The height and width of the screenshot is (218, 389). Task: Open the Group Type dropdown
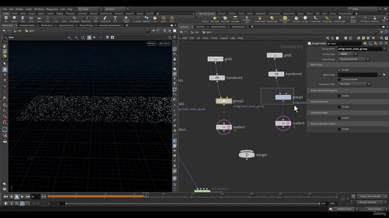348,54
